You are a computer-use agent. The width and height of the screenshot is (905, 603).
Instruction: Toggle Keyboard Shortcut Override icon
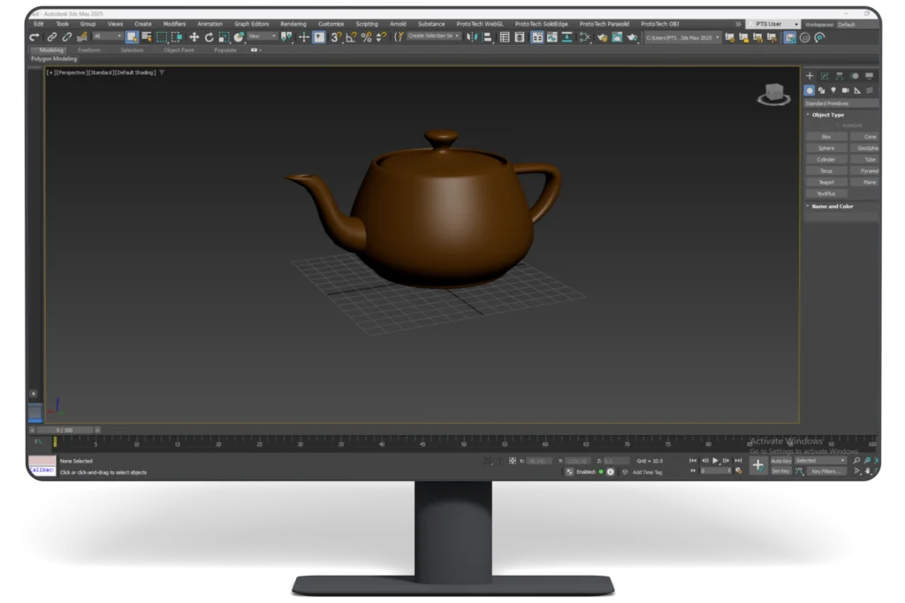click(319, 37)
